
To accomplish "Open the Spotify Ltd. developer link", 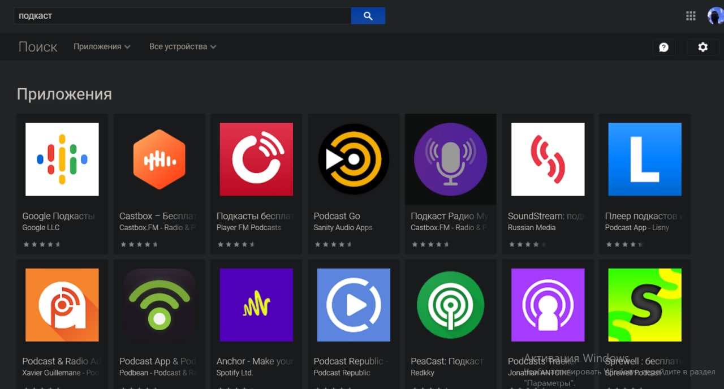I will pyautogui.click(x=235, y=373).
